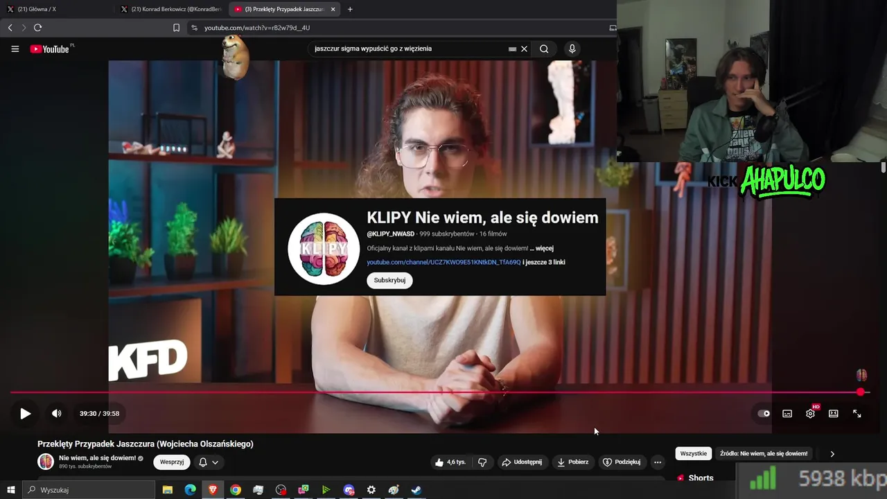
Task: Open File Explorer from the taskbar
Action: pyautogui.click(x=167, y=490)
